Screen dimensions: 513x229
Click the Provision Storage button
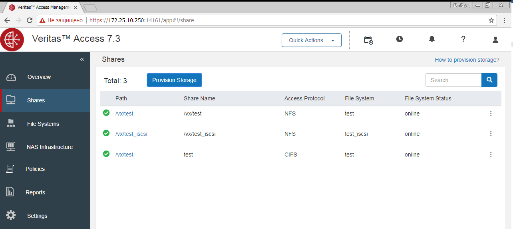pos(174,80)
